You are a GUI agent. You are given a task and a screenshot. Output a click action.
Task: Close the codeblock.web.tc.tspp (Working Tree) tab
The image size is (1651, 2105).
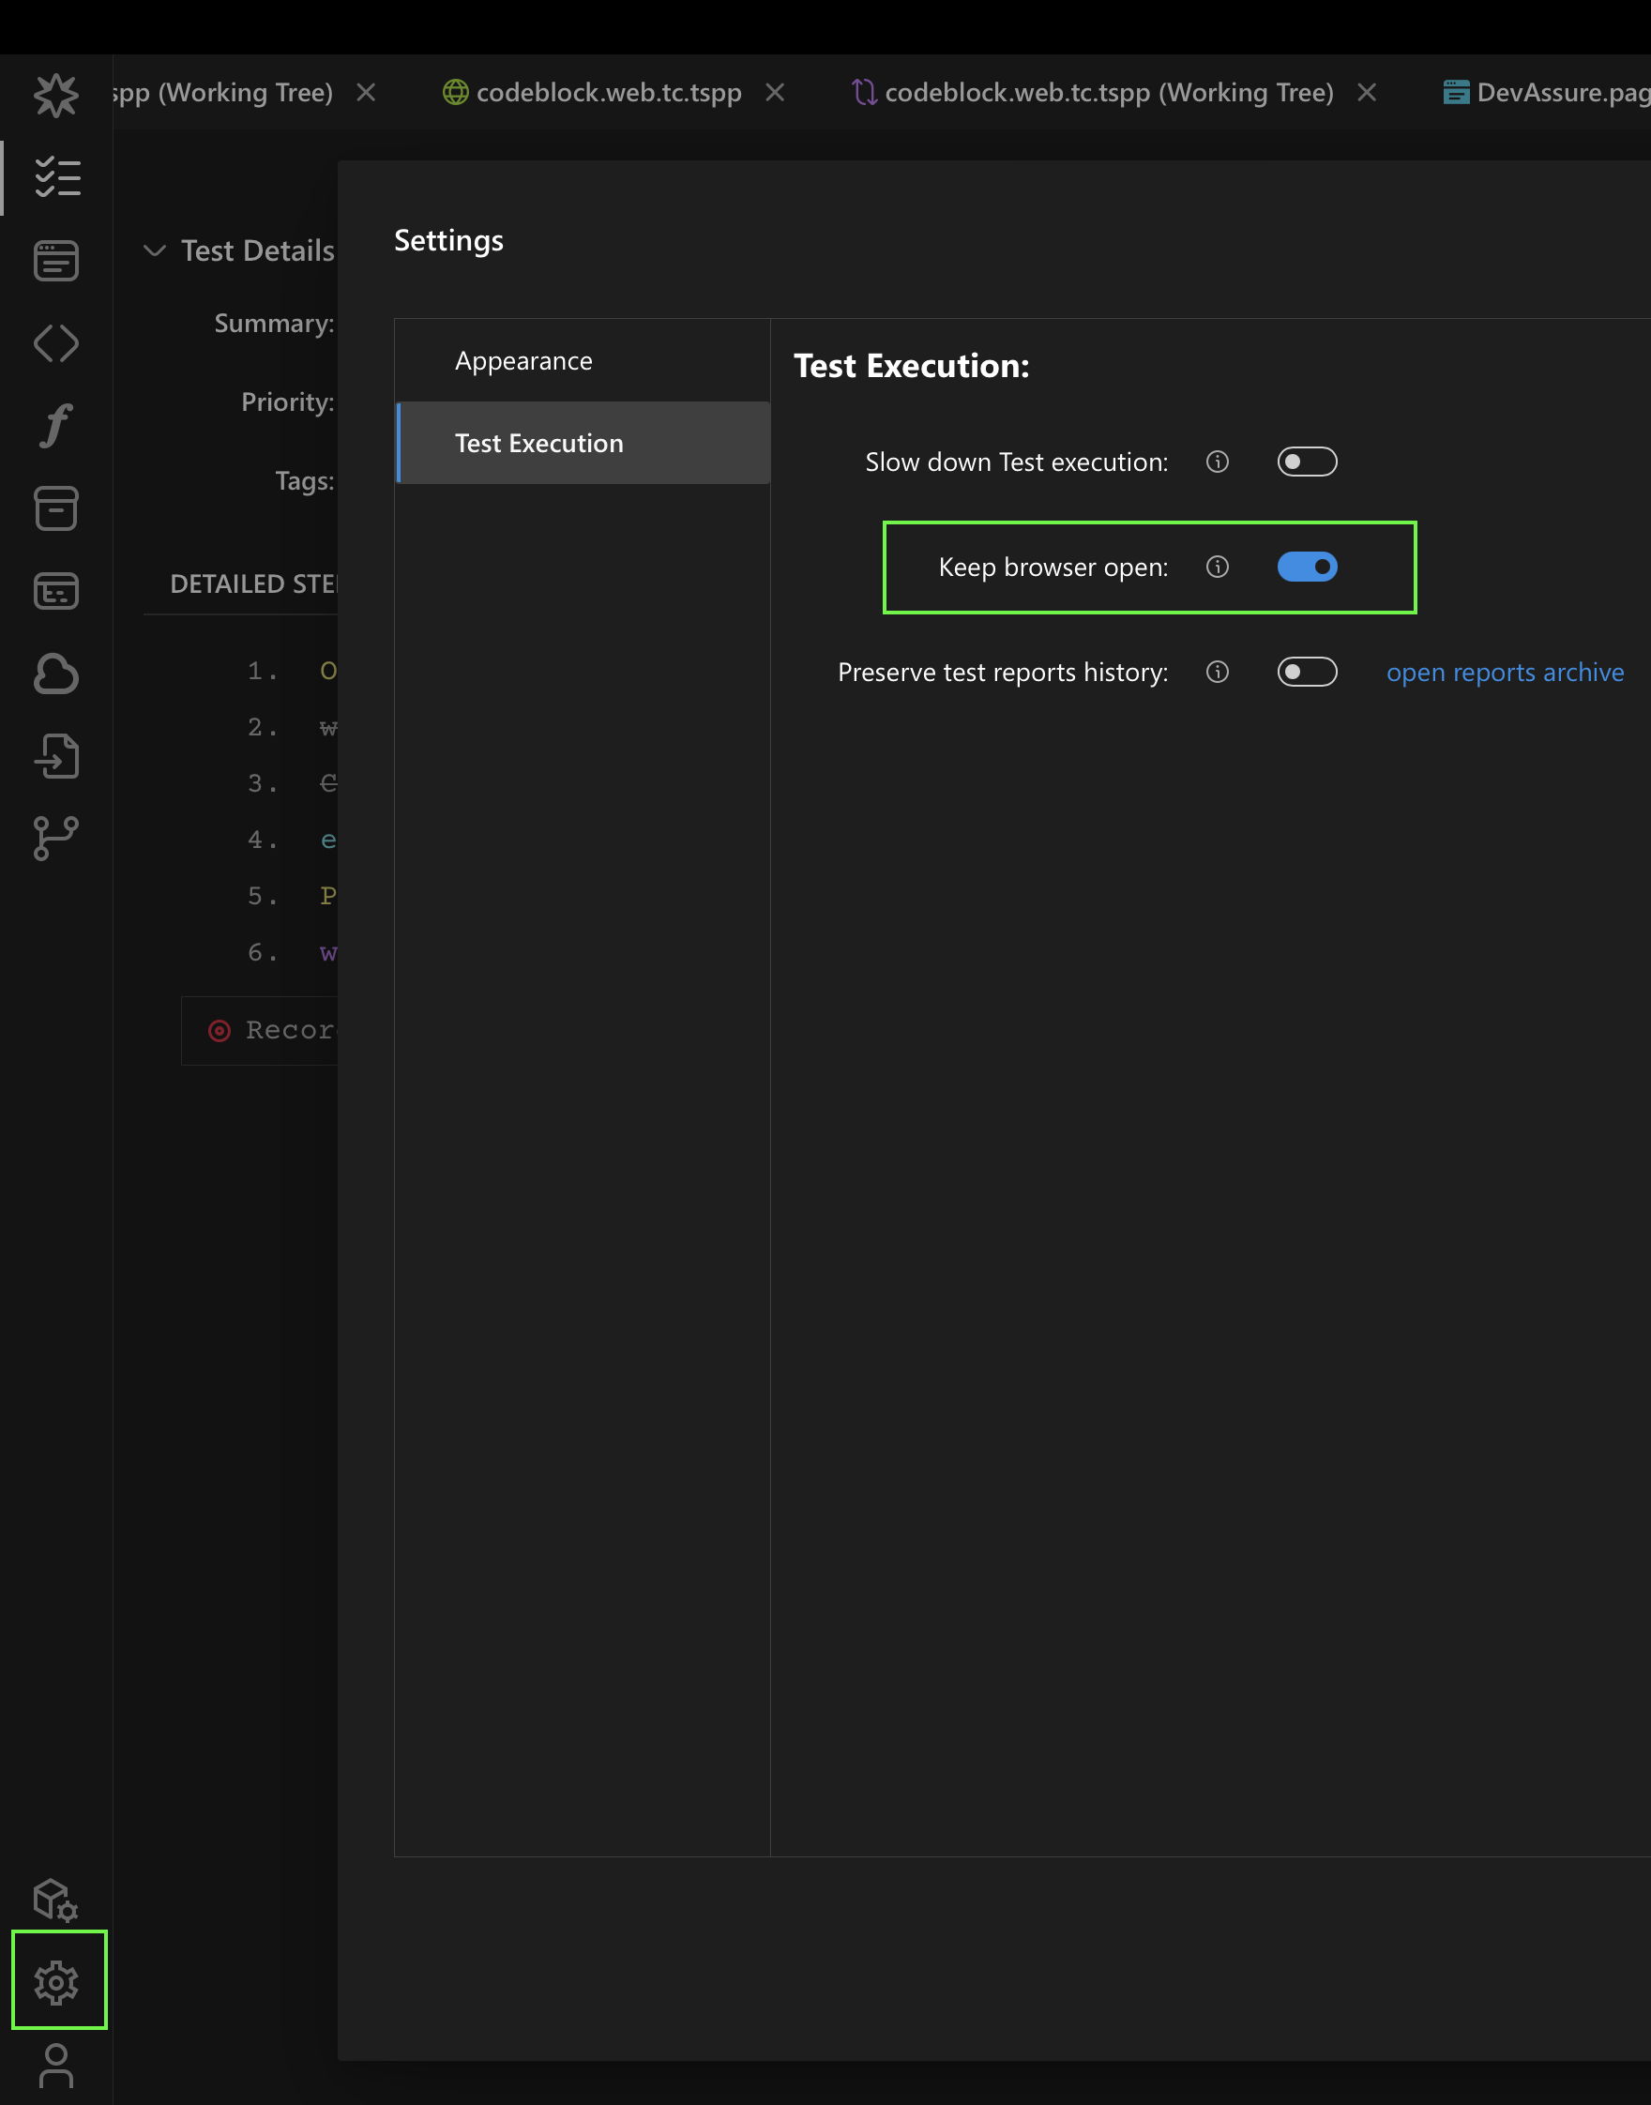(1366, 93)
